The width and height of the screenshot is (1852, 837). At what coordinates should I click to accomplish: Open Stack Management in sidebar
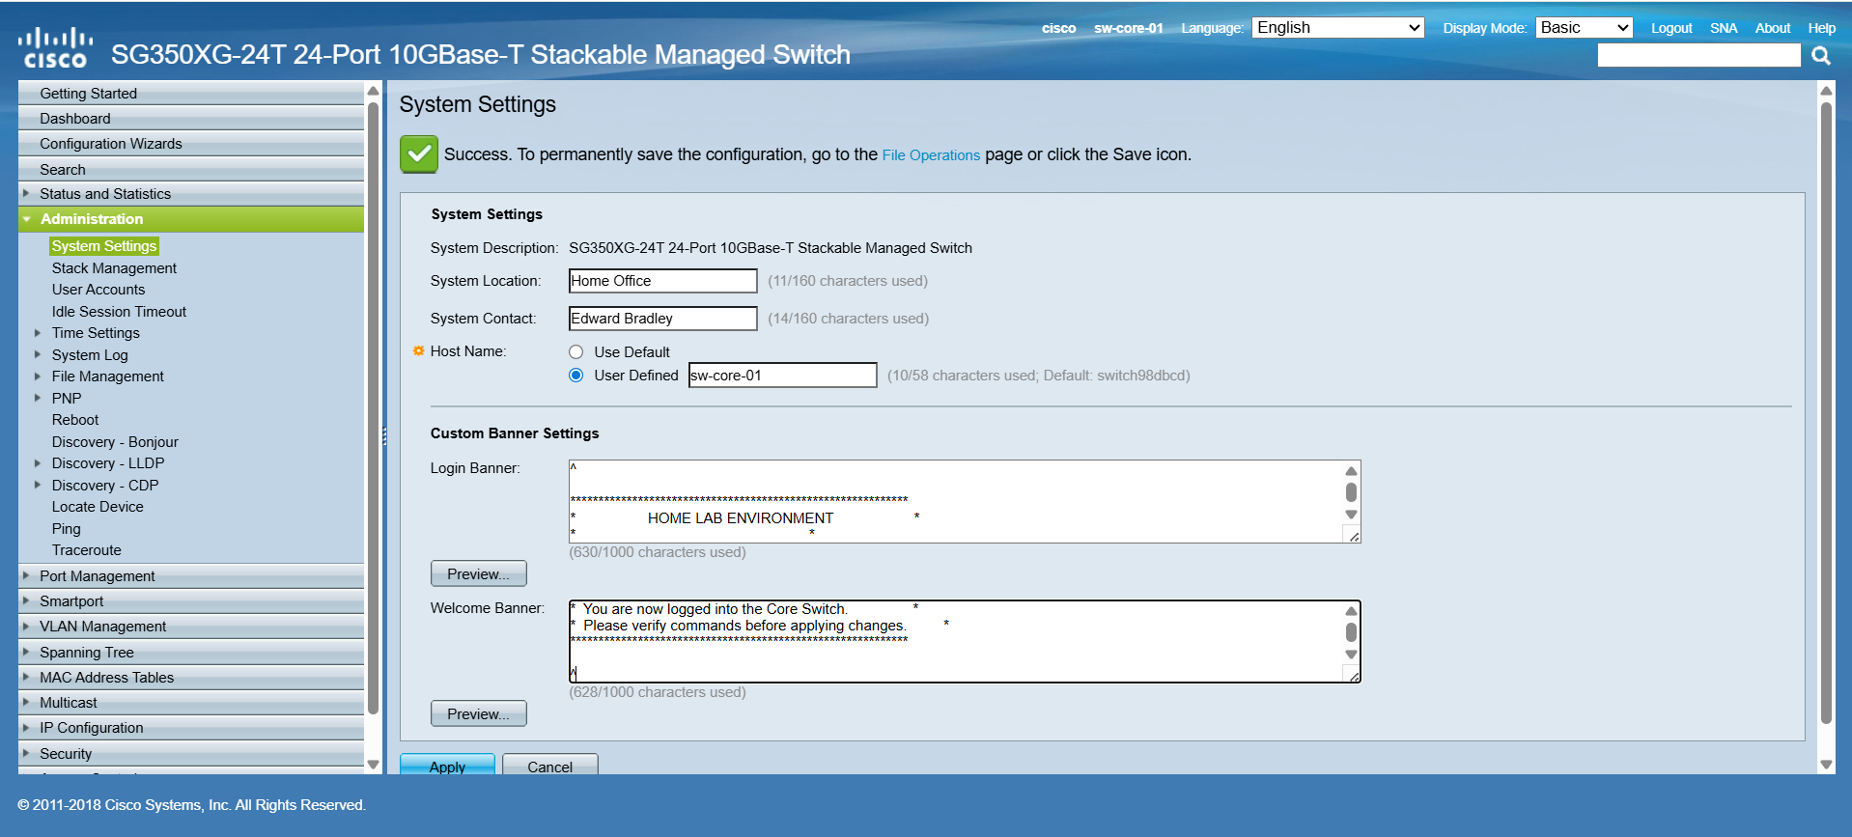point(114,268)
